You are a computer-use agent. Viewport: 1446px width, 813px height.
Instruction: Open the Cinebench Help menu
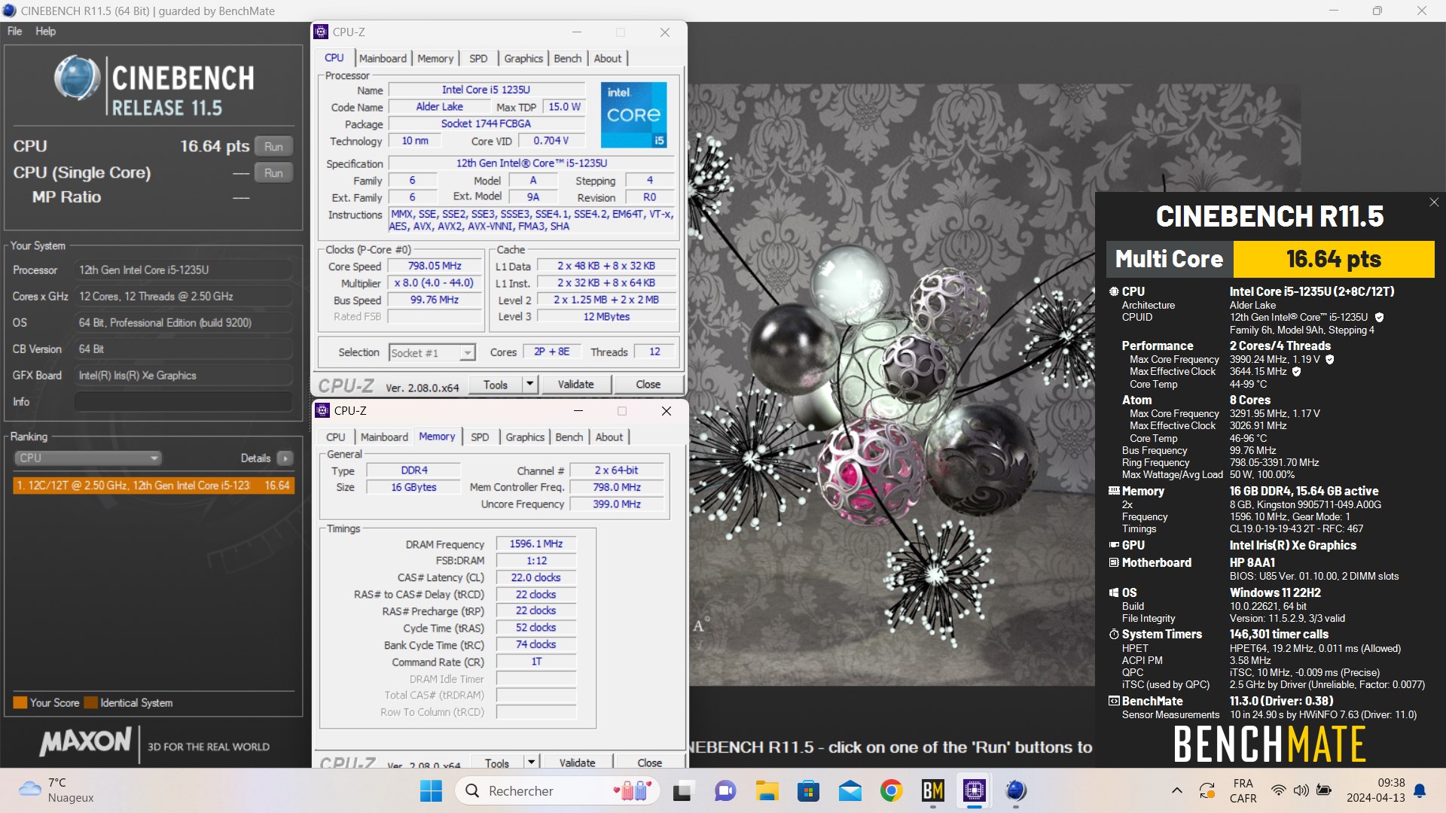tap(45, 31)
